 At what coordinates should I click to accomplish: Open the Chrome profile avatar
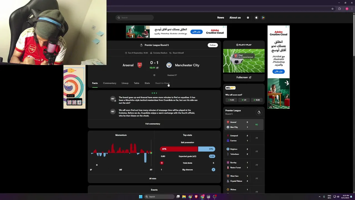coord(347,9)
